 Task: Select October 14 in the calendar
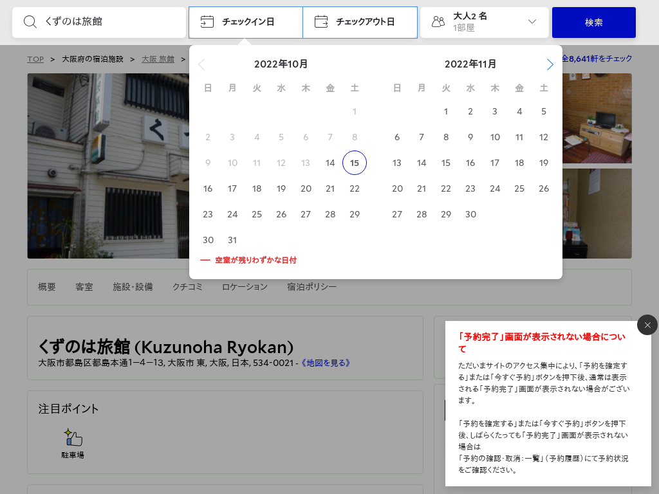tap(330, 163)
